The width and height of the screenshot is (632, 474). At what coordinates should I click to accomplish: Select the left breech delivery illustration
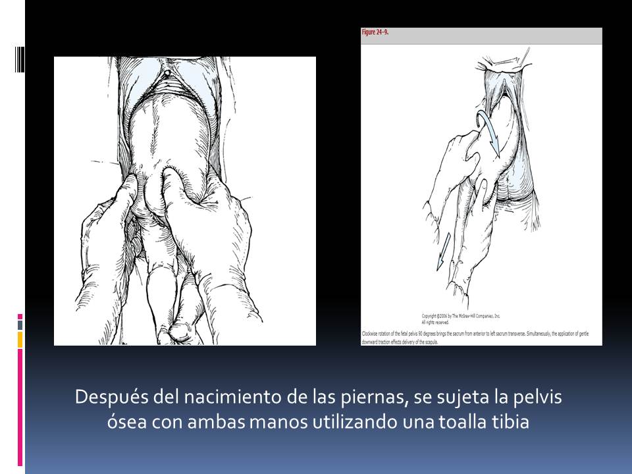(184, 201)
